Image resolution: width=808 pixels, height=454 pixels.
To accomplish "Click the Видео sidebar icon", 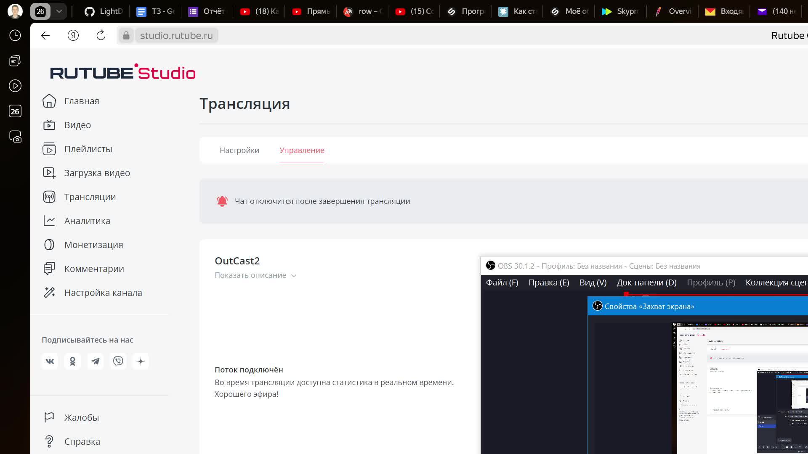I will (x=49, y=125).
